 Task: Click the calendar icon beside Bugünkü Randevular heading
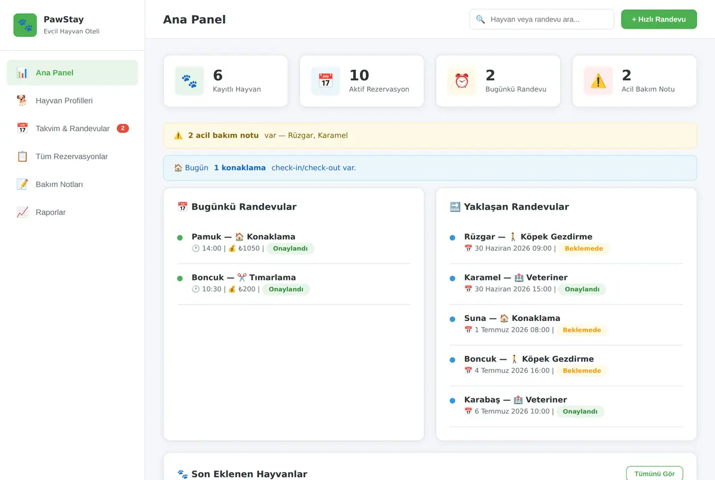click(183, 207)
